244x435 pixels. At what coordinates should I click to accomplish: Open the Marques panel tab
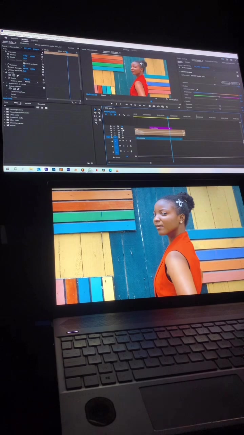pos(28,103)
